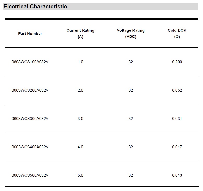Click part number 0603WCS100A032V
The width and height of the screenshot is (203, 191).
30,62
